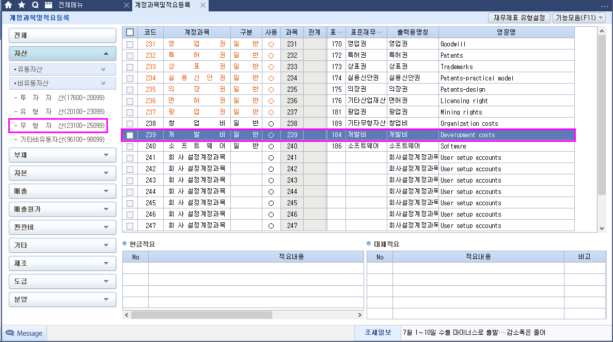Check the box for code 240 소프트웨어
This screenshot has height=342, width=613.
click(x=130, y=146)
